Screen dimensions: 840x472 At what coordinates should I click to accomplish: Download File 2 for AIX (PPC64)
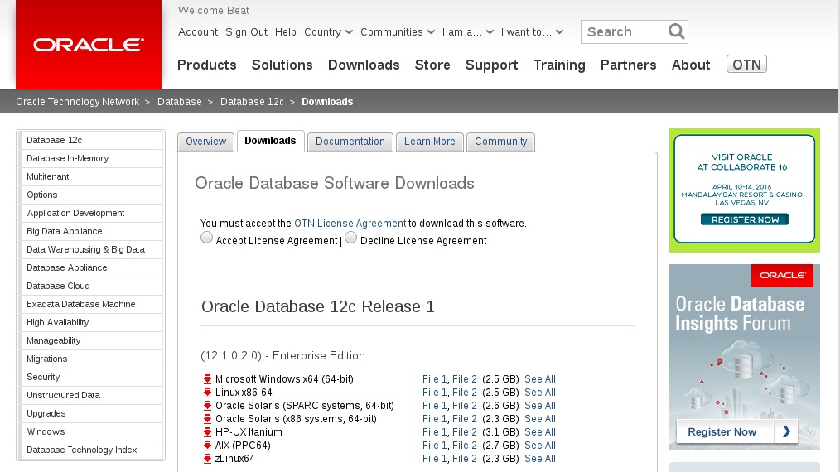tap(465, 446)
